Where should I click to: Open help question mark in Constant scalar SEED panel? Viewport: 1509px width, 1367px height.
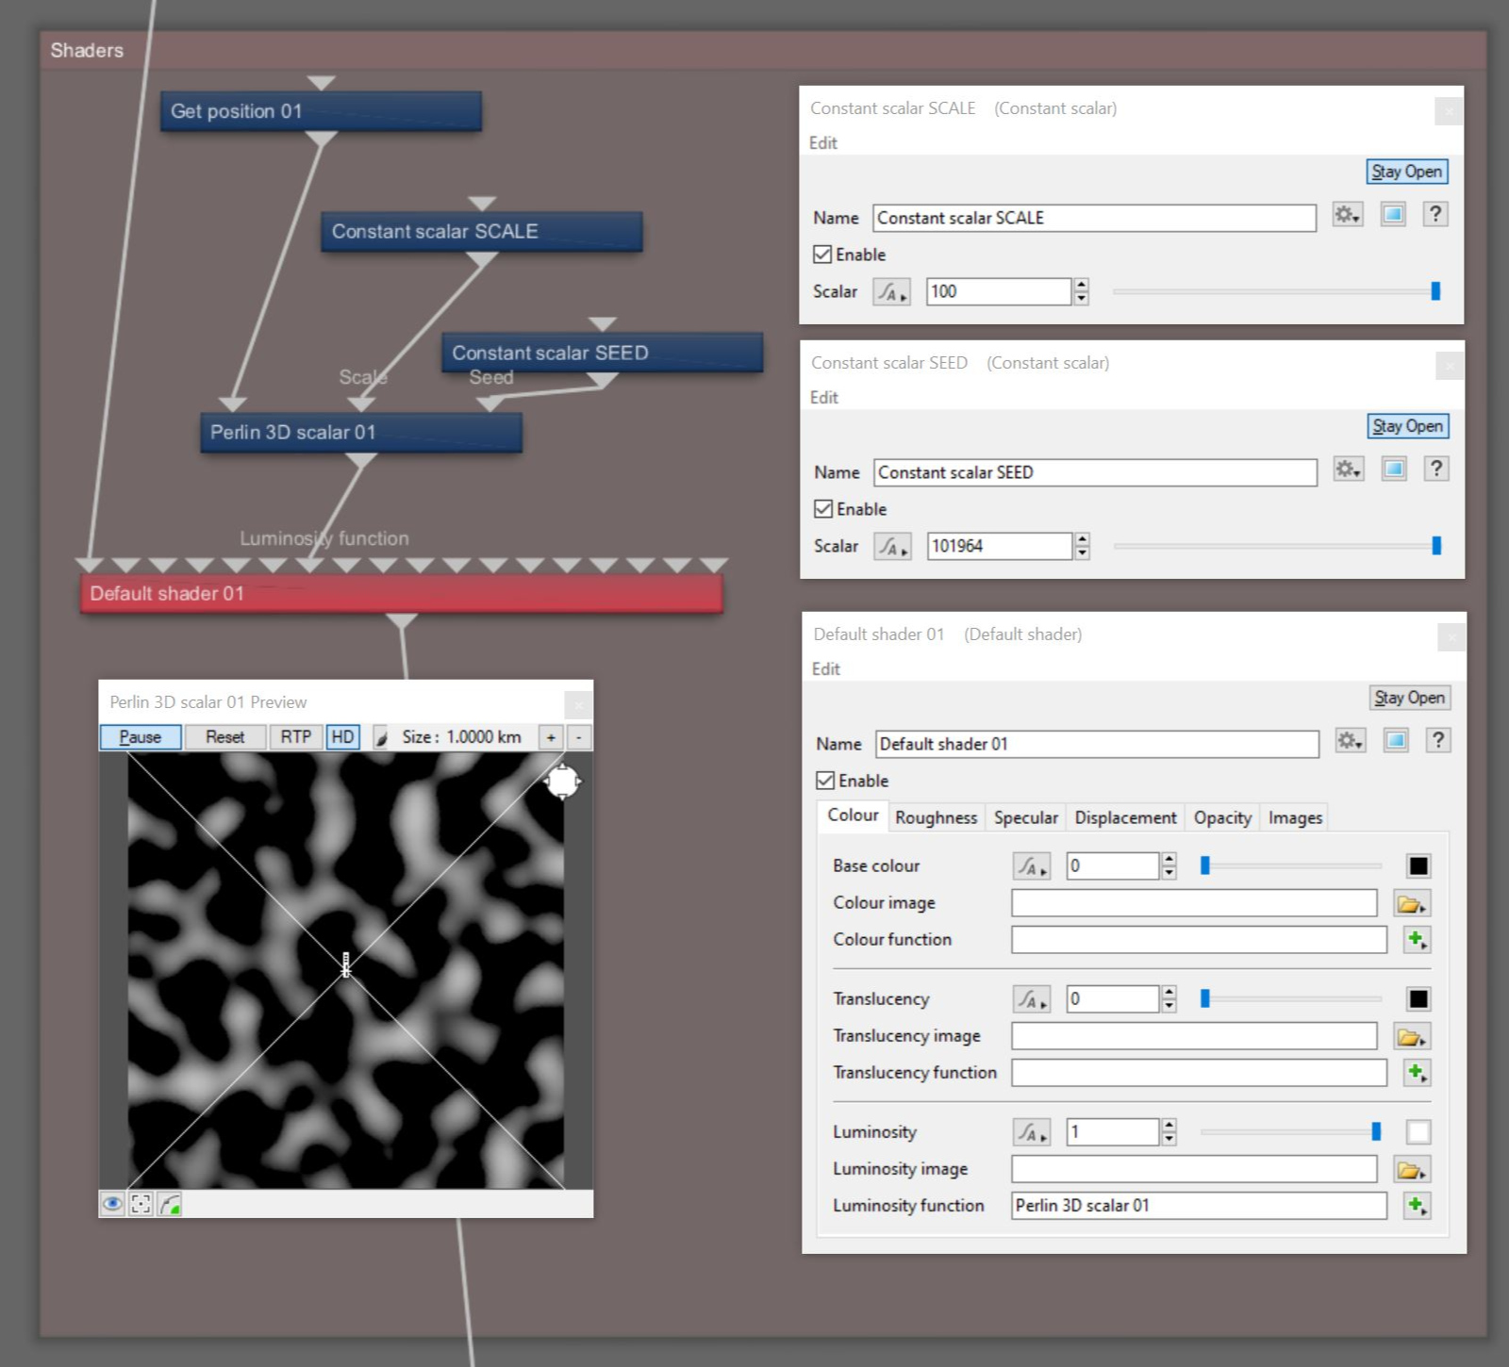coord(1436,469)
